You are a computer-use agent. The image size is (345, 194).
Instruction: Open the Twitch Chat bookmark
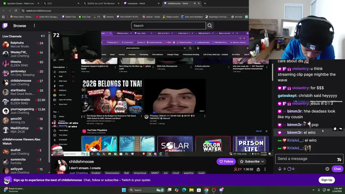pyautogui.click(x=69, y=17)
